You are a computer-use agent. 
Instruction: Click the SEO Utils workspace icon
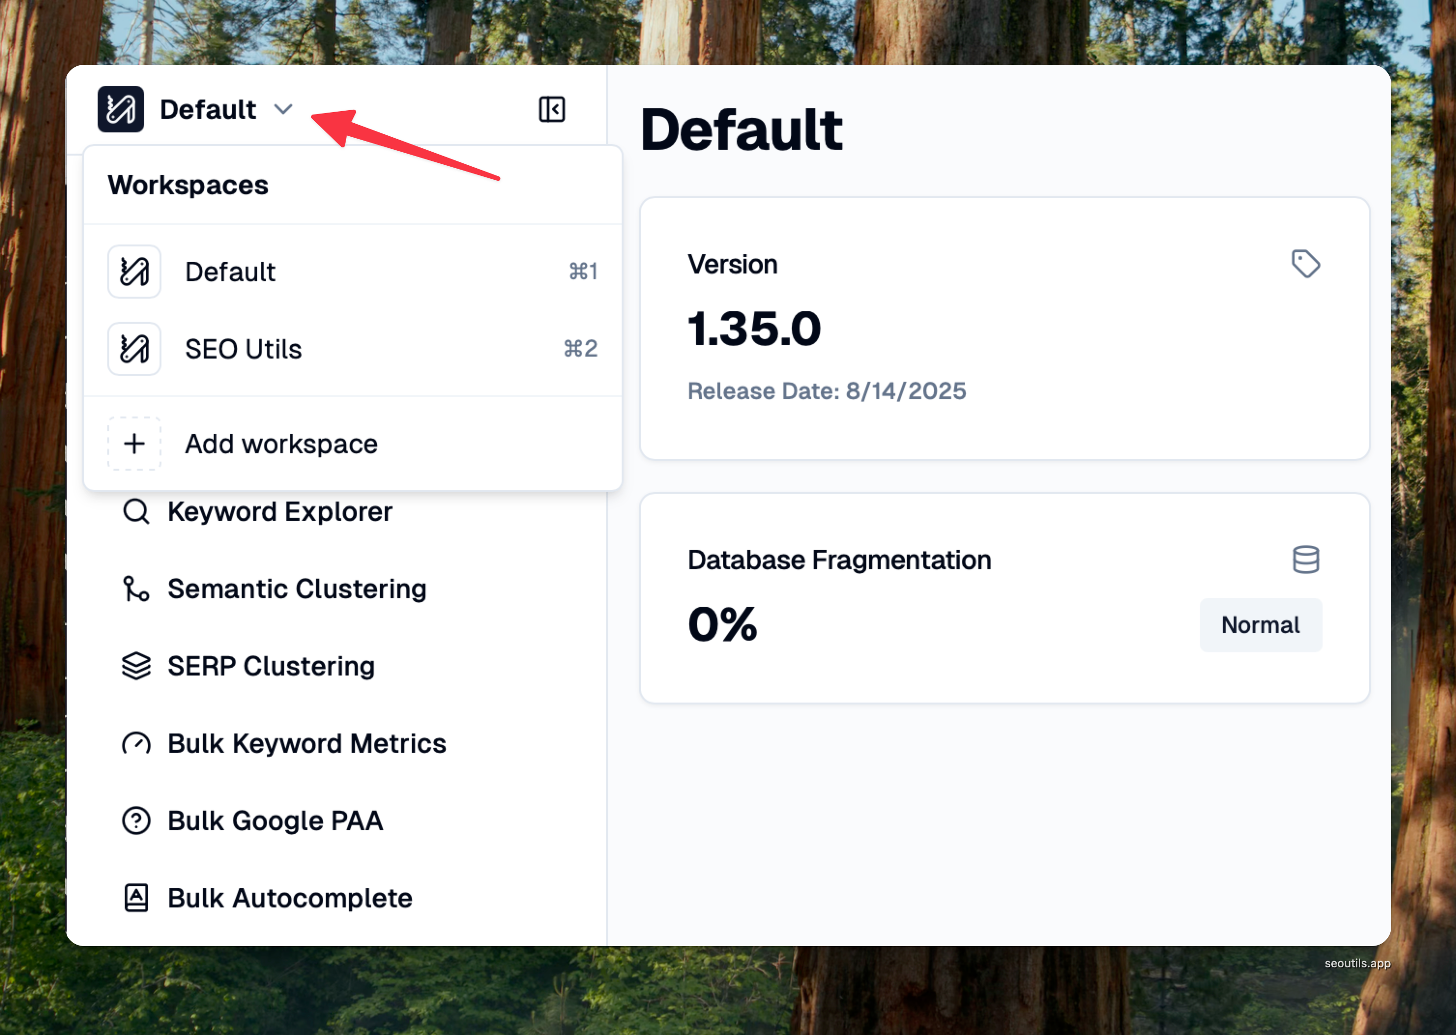pos(134,348)
